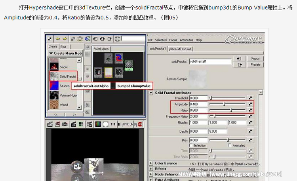The width and height of the screenshot is (297, 181).
Task: Click the Focus button
Action: pos(255,59)
